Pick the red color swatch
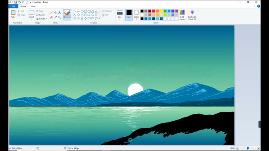Screen dimensions: 269x151 coord(153,11)
